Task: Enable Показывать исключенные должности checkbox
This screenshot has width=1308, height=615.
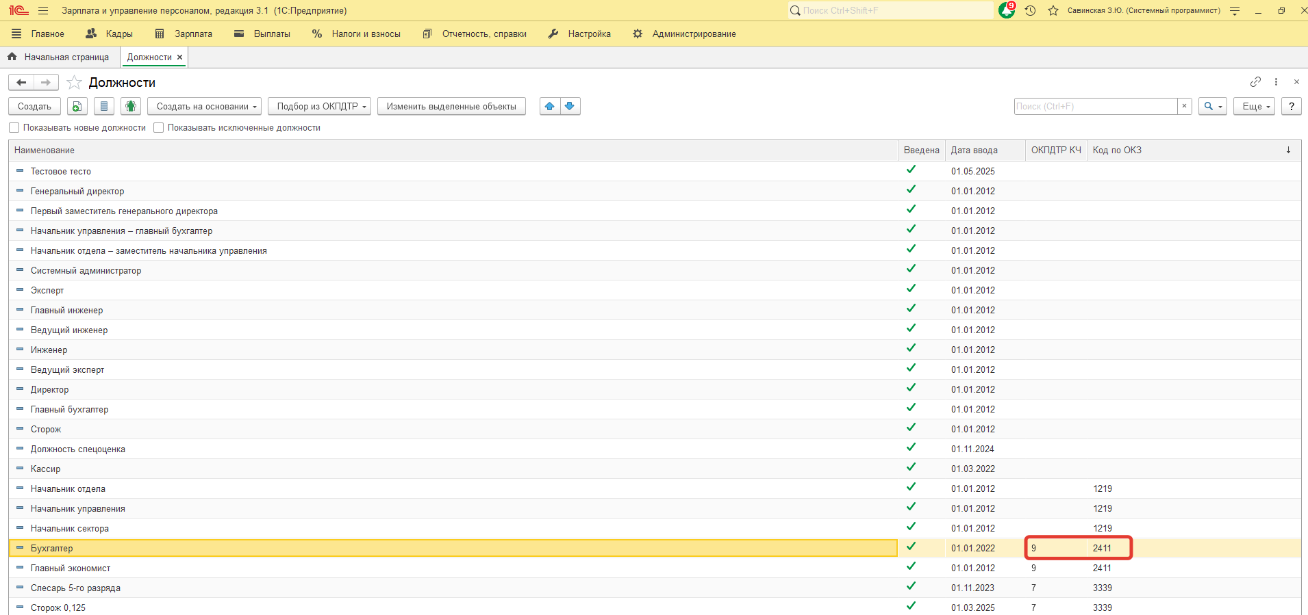Action: [x=159, y=128]
